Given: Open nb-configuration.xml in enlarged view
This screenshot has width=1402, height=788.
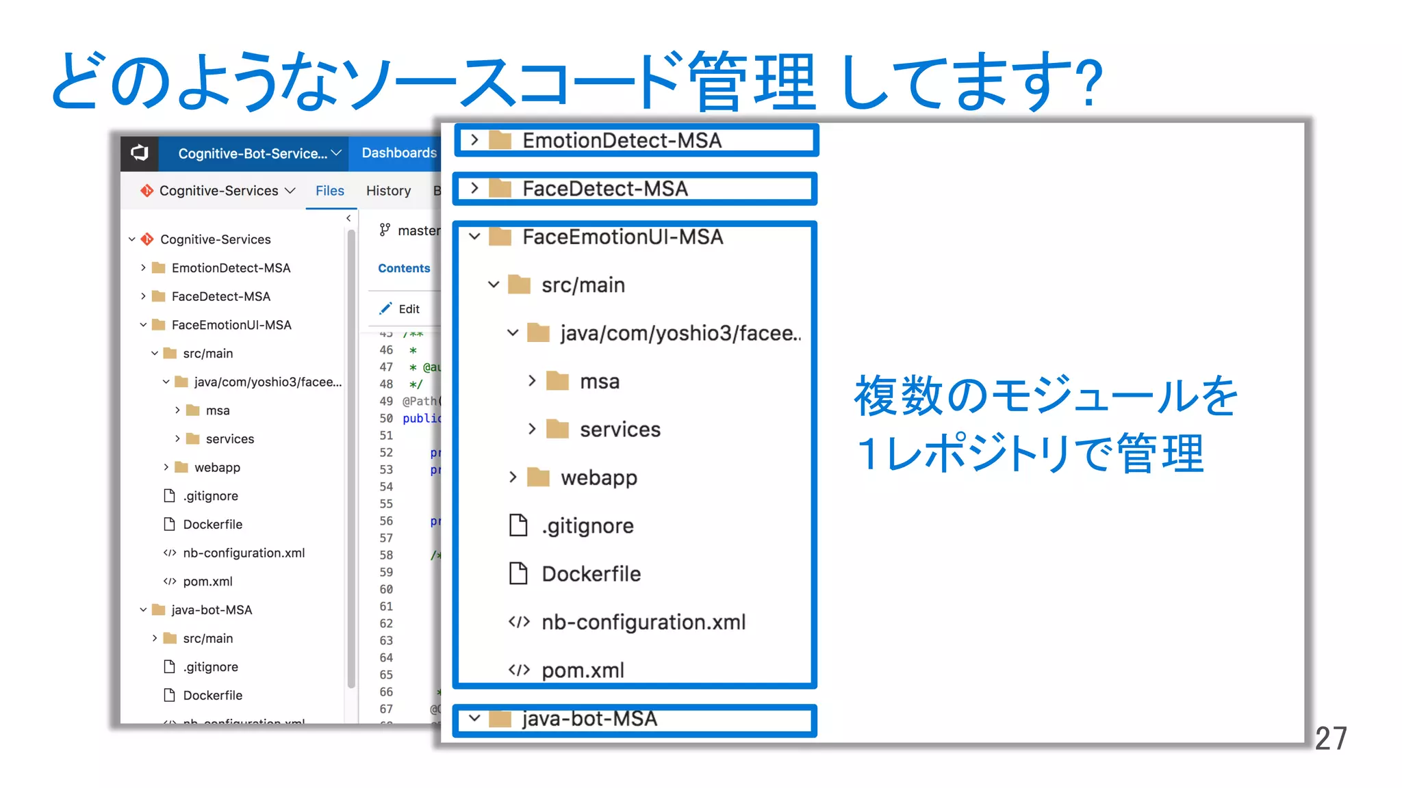Looking at the screenshot, I should [x=643, y=622].
